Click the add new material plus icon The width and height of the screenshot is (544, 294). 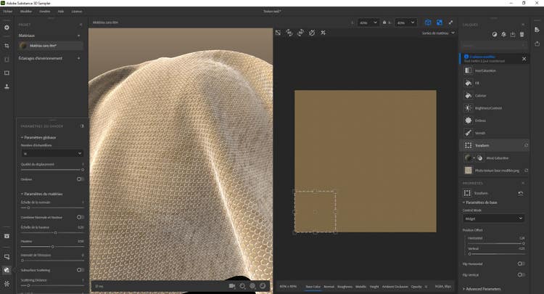pos(80,33)
